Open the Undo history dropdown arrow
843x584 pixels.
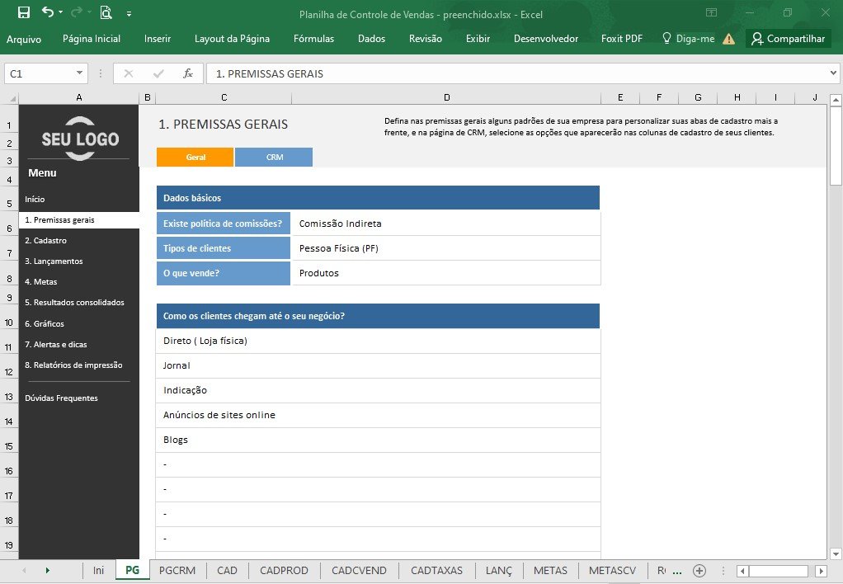pos(61,12)
